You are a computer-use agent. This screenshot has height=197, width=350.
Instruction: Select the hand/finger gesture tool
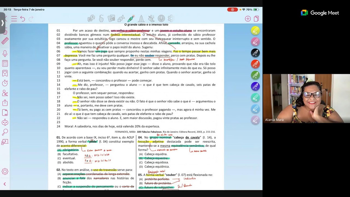click(101, 18)
